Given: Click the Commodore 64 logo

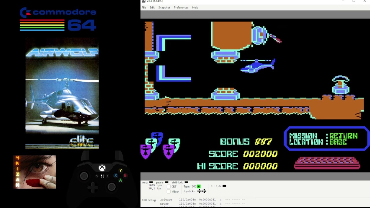Looking at the screenshot, I should point(58,19).
